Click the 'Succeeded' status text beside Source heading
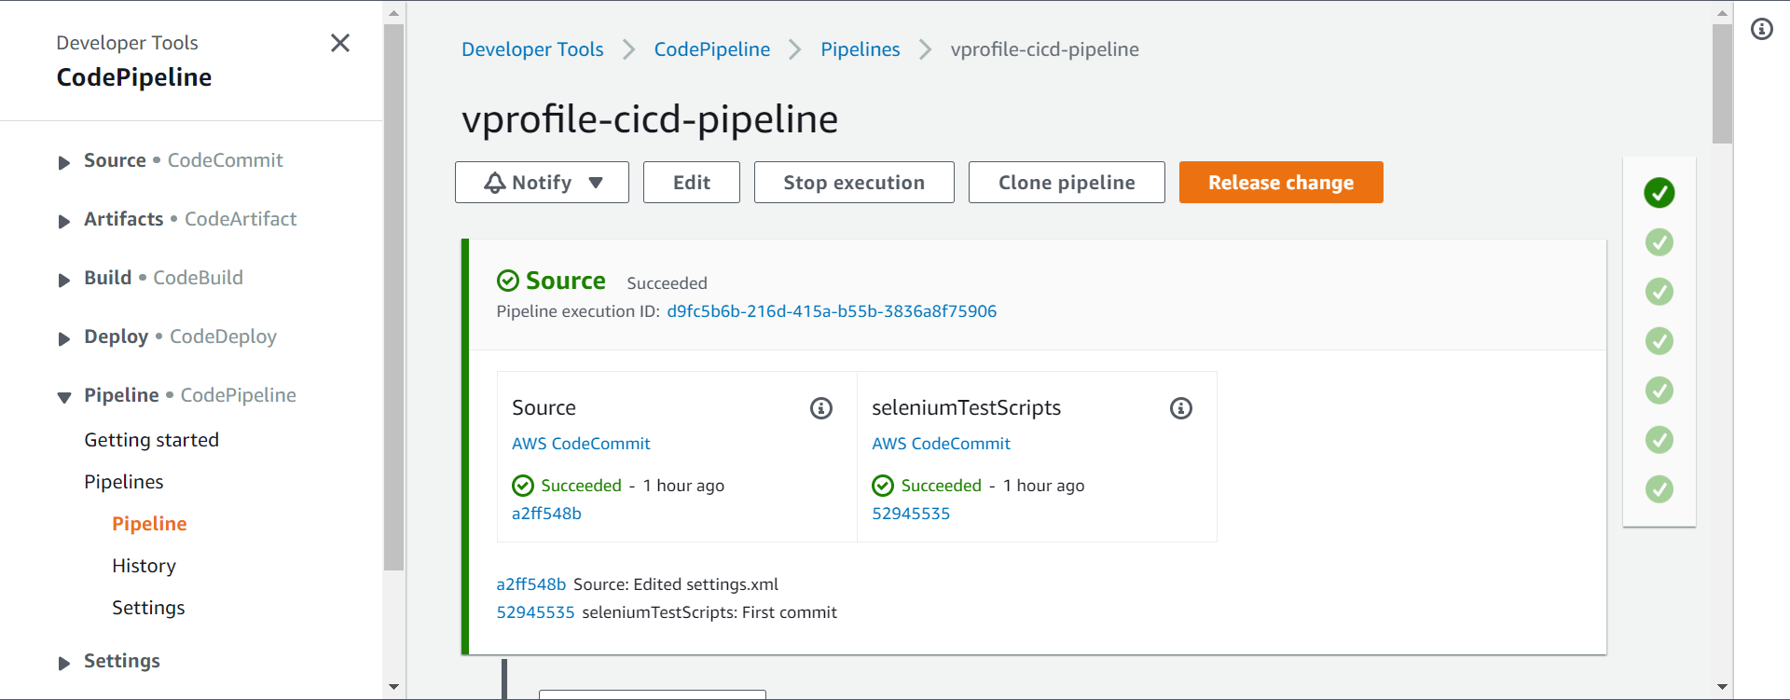1790x700 pixels. point(667,283)
